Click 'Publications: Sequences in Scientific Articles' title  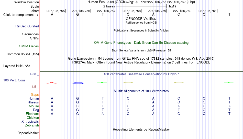point(141,30)
